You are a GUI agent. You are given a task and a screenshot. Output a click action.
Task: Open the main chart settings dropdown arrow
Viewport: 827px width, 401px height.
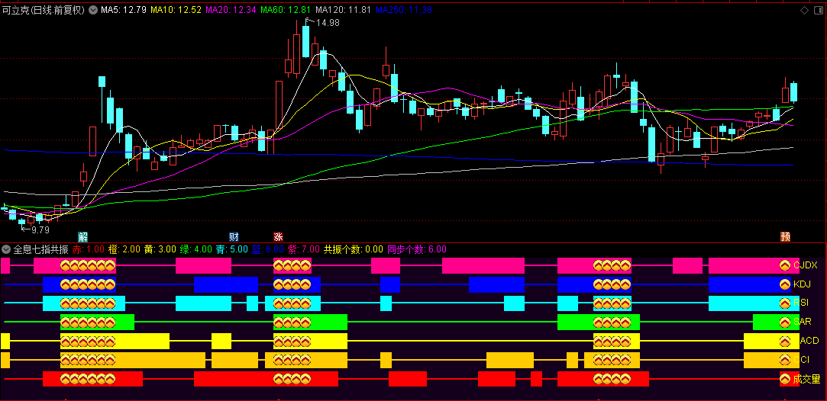click(x=93, y=9)
